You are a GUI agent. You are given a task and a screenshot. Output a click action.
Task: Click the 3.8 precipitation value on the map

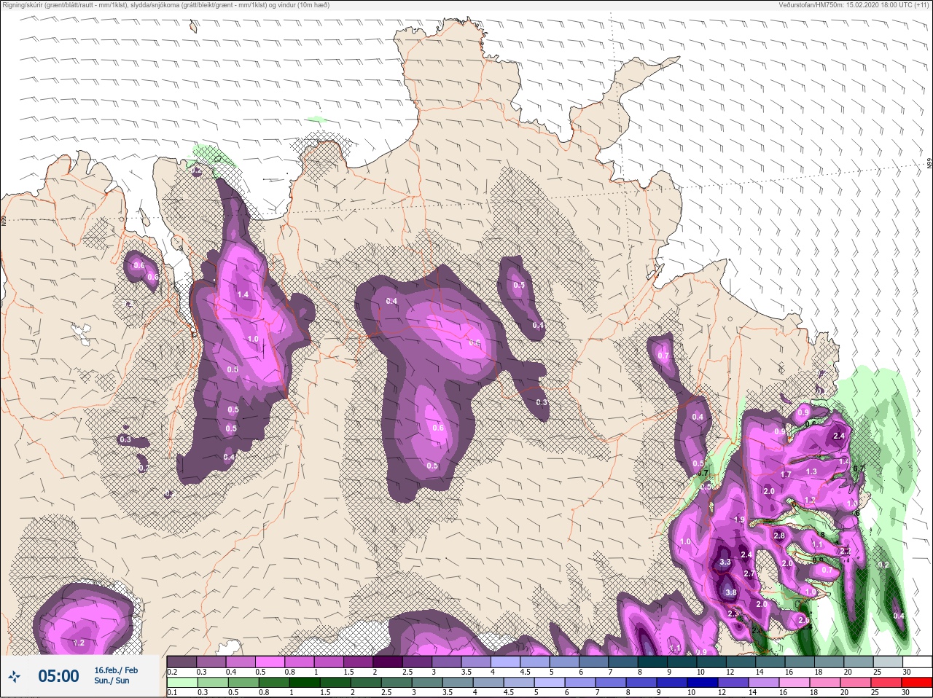point(731,593)
